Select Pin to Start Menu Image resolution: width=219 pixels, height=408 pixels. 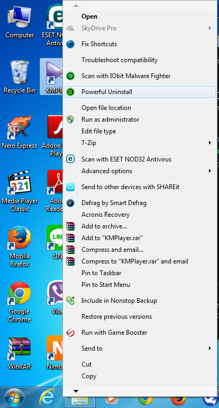coord(140,285)
